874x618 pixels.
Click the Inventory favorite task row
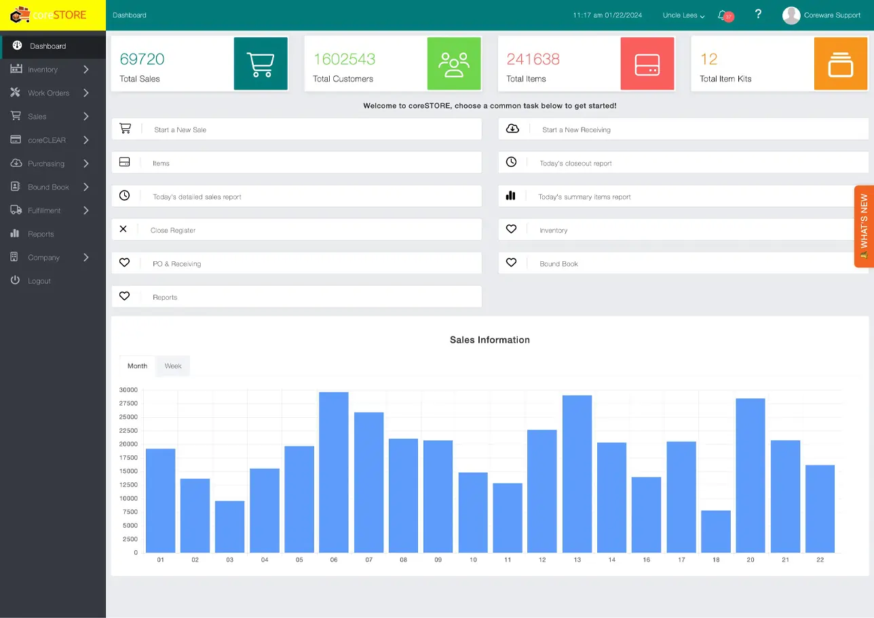[683, 230]
